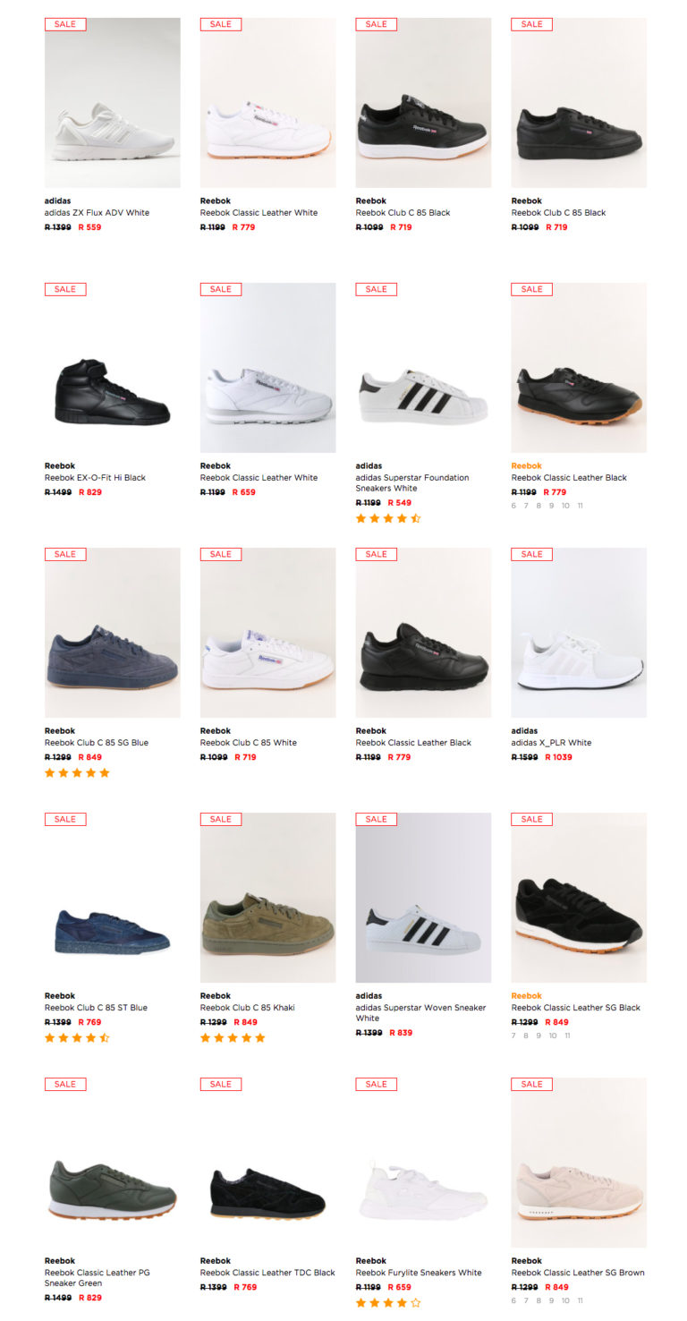This screenshot has height=1321, width=687.
Task: Open the adidas Superstar Woven Sneaker White image
Action: click(422, 898)
